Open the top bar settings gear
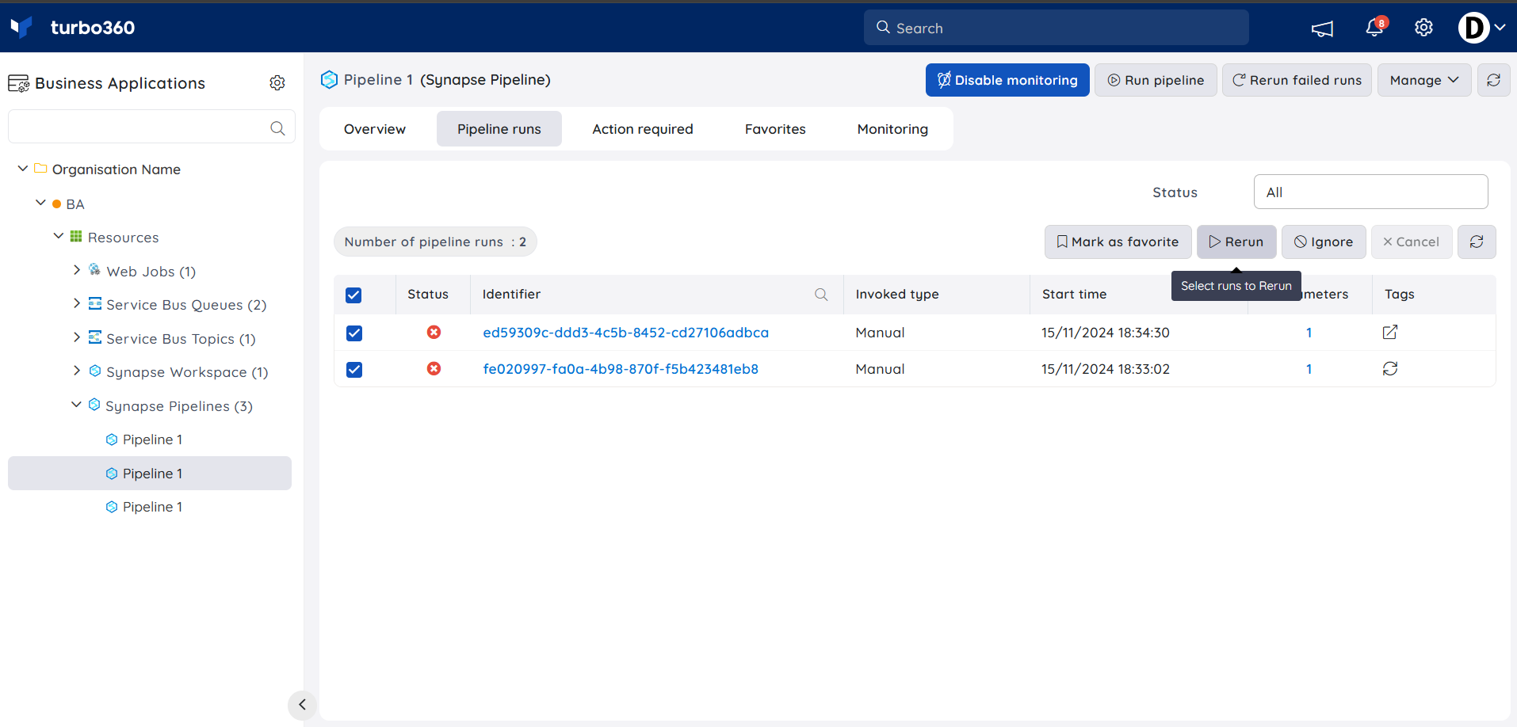 pyautogui.click(x=1423, y=28)
